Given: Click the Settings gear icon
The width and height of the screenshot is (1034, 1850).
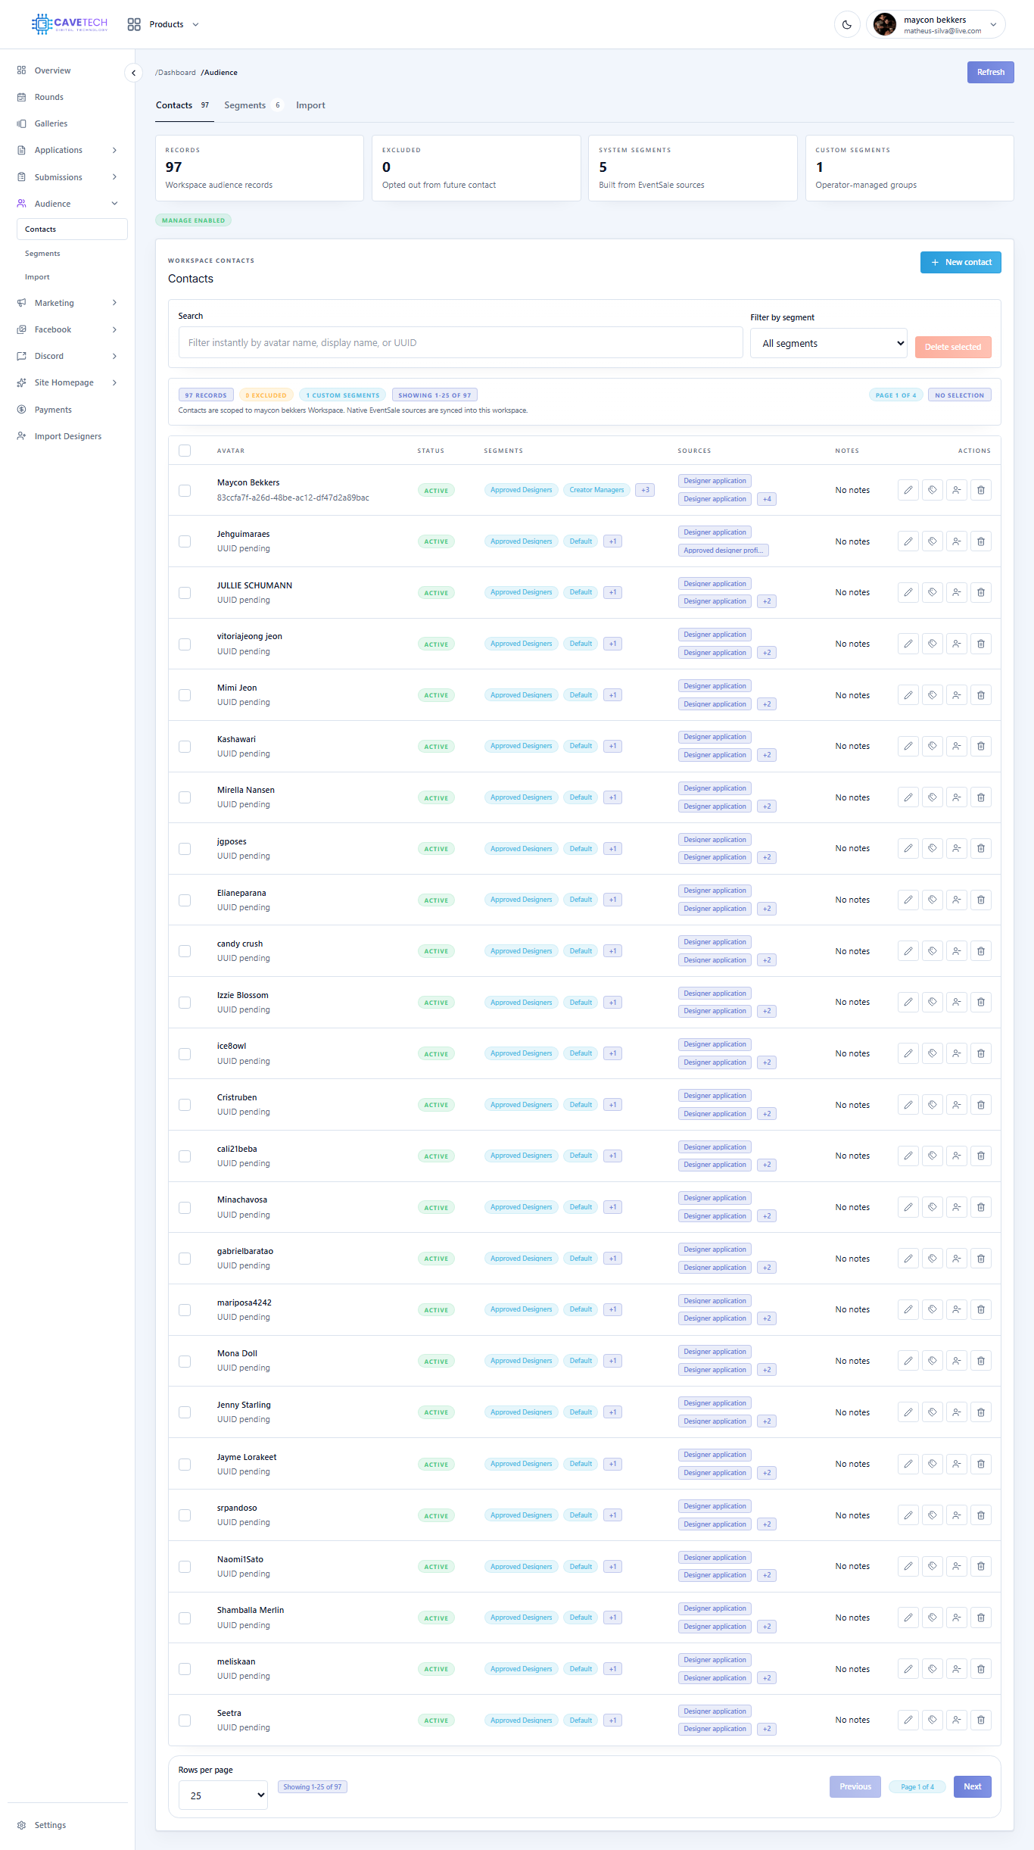Looking at the screenshot, I should pyautogui.click(x=21, y=1825).
